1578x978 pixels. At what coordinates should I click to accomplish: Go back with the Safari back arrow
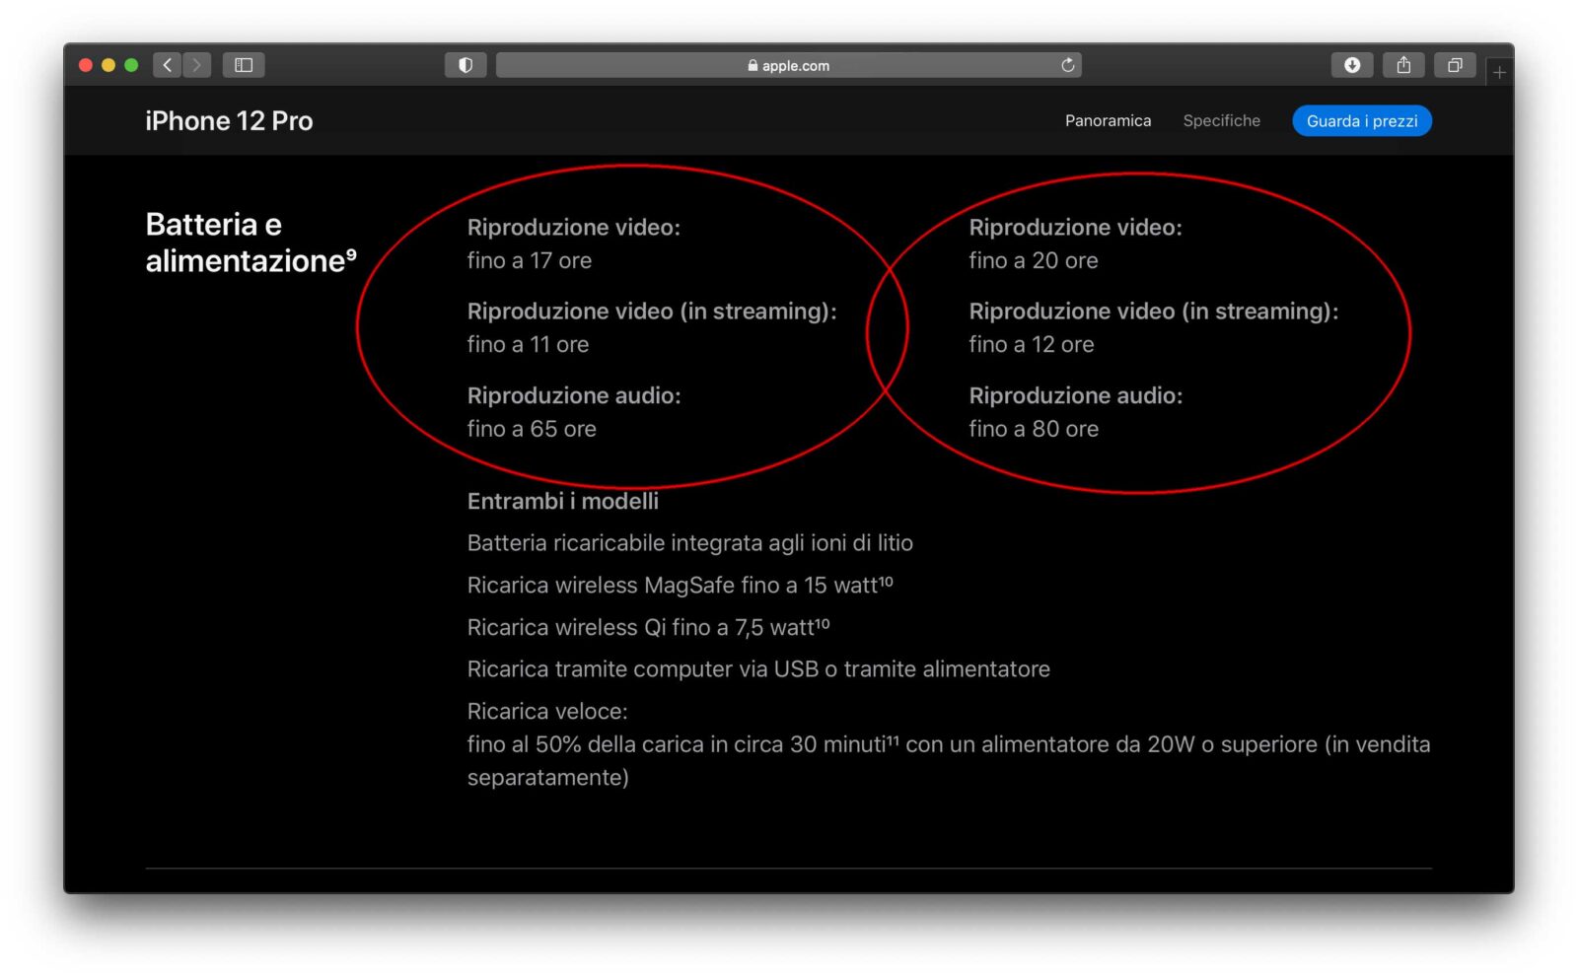point(168,65)
